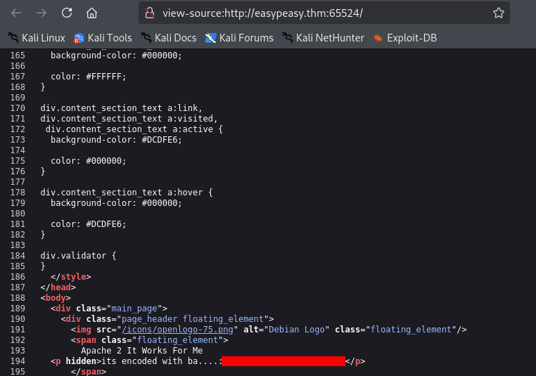
Task: Click line number 165
Action: click(18, 56)
